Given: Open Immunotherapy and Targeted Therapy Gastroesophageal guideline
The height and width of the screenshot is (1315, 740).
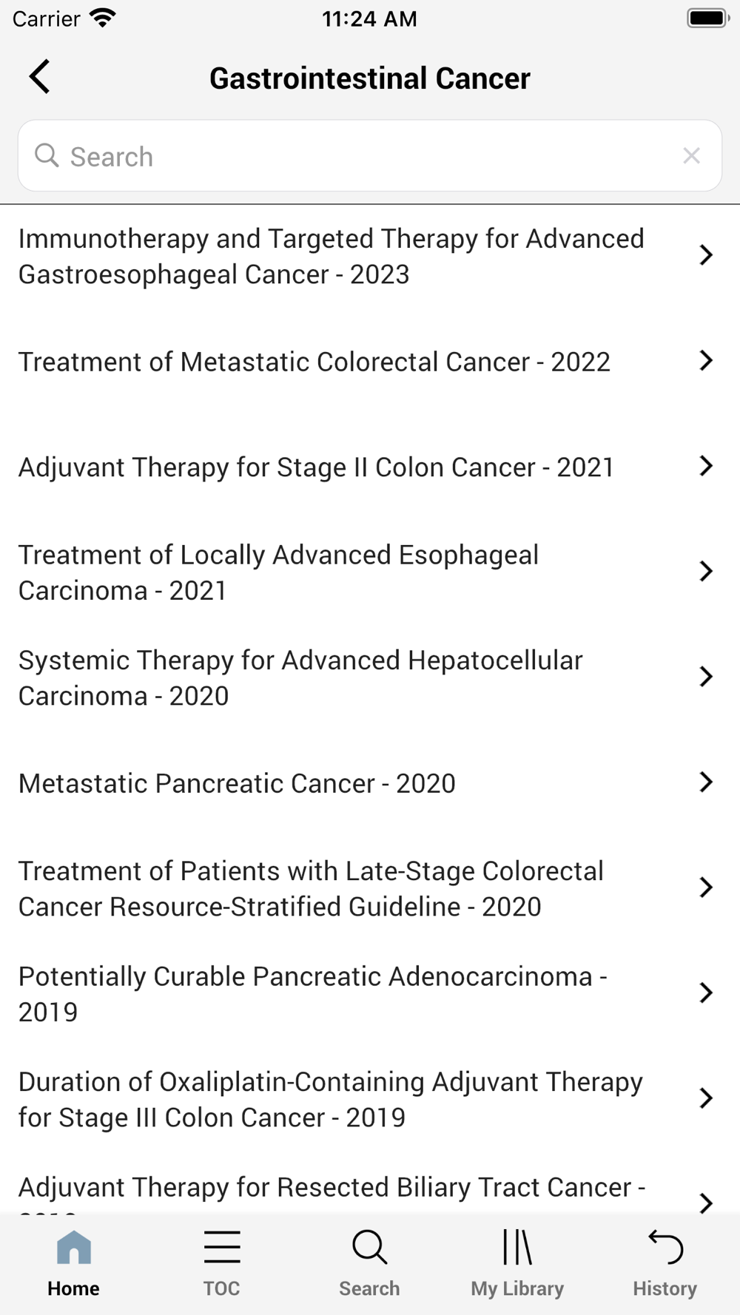Looking at the screenshot, I should pyautogui.click(x=370, y=257).
